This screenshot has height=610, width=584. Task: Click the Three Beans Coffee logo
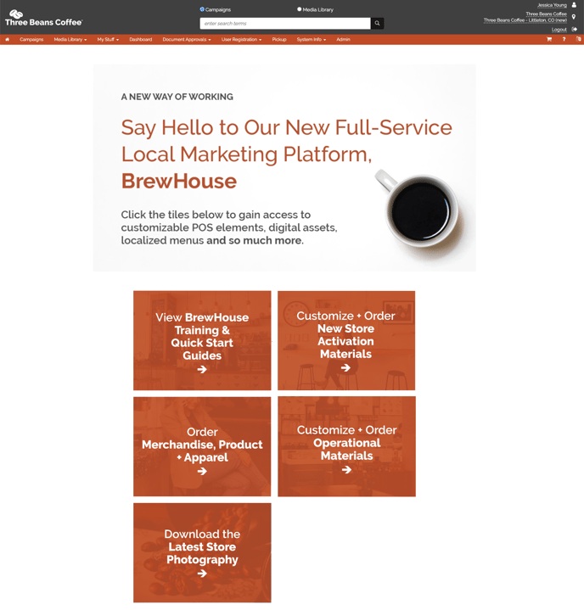(x=43, y=18)
